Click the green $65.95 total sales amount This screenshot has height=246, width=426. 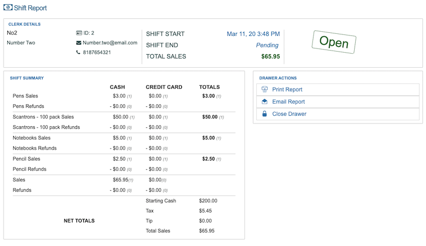(x=270, y=57)
